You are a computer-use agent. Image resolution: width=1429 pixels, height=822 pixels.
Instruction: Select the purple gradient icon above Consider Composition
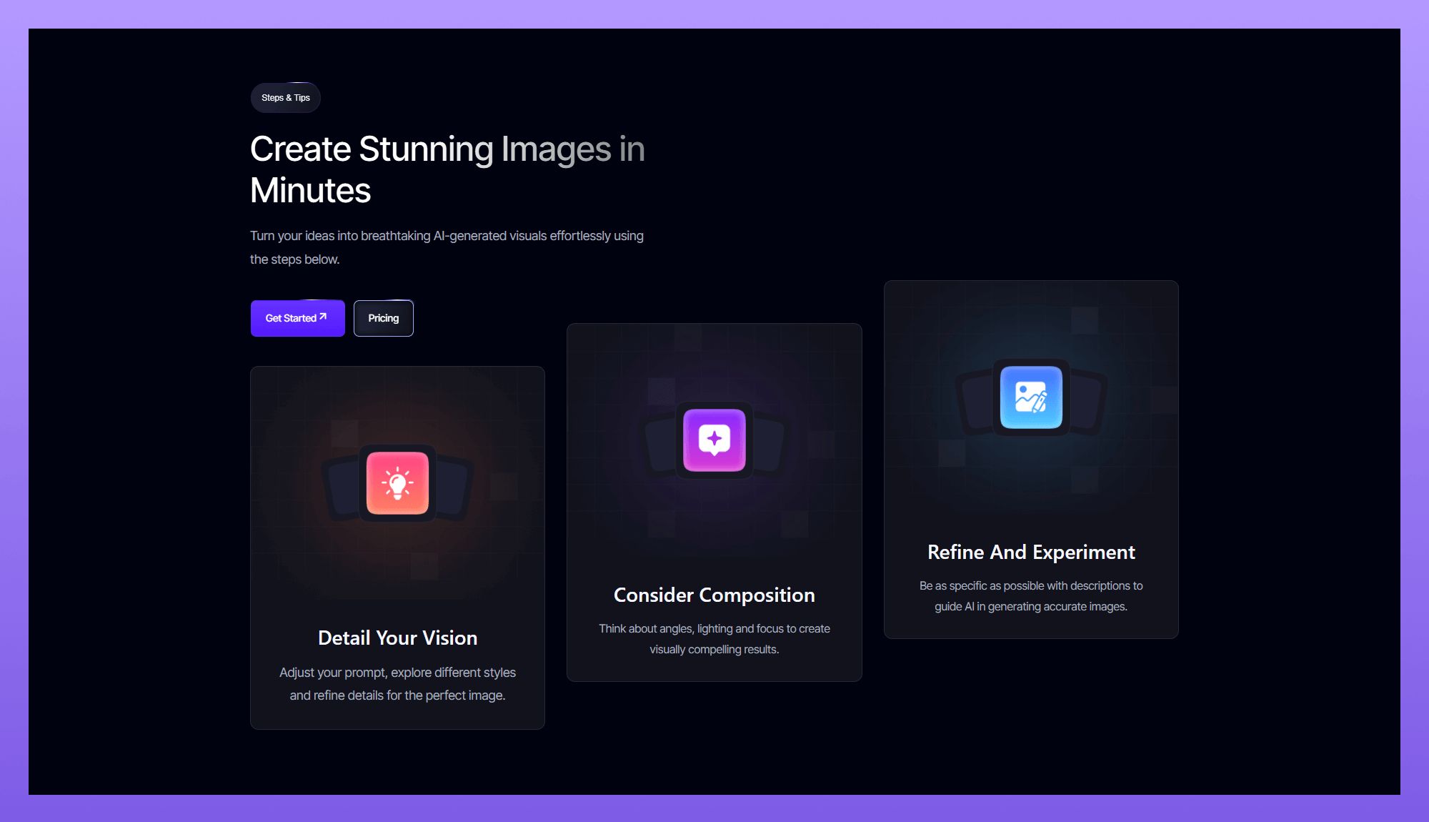714,441
